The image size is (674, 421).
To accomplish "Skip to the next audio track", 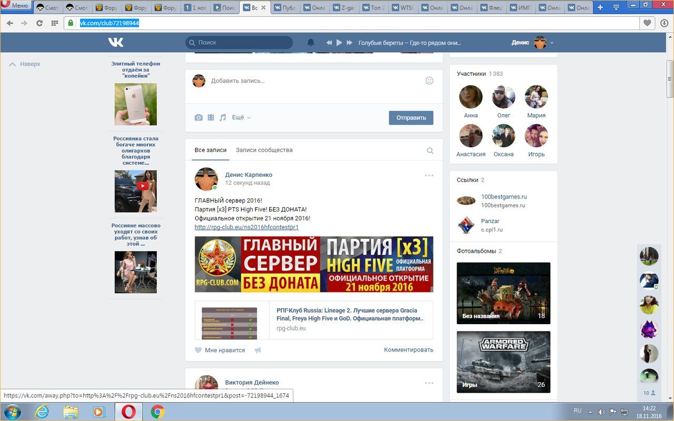I will click(349, 43).
